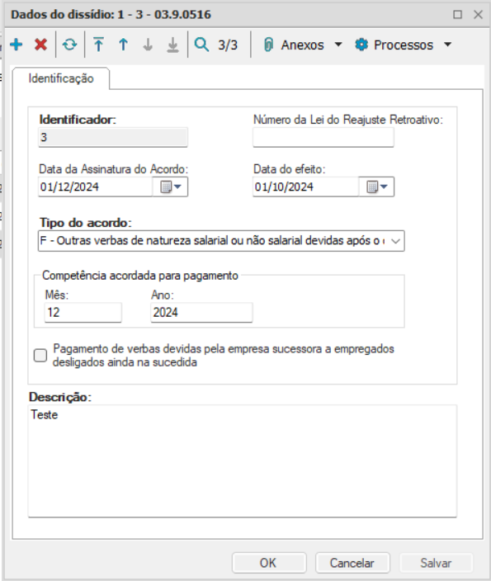Click the Cancelar button
The height and width of the screenshot is (581, 491).
353,563
